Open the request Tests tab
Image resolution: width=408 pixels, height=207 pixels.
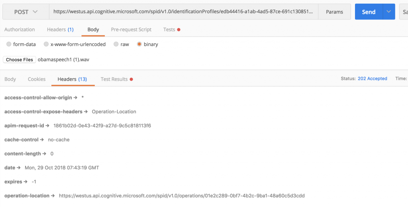(x=172, y=29)
